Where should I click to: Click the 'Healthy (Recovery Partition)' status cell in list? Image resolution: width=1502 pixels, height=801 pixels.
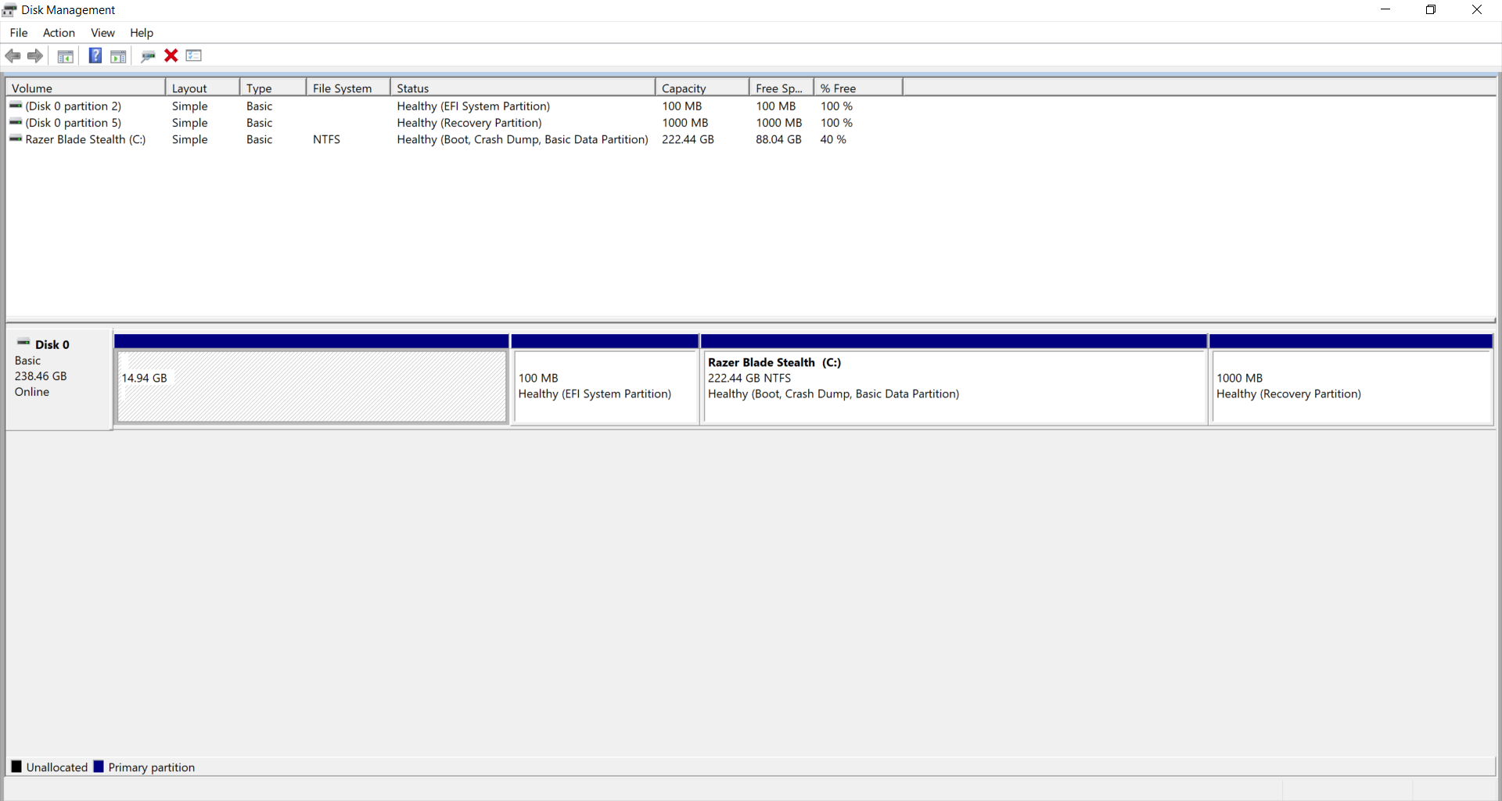(x=469, y=122)
